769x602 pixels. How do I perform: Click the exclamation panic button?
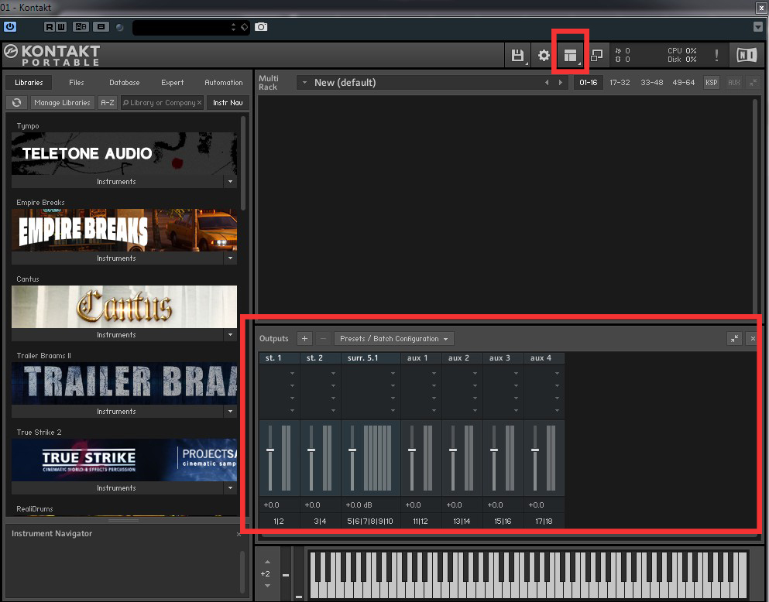(x=716, y=55)
